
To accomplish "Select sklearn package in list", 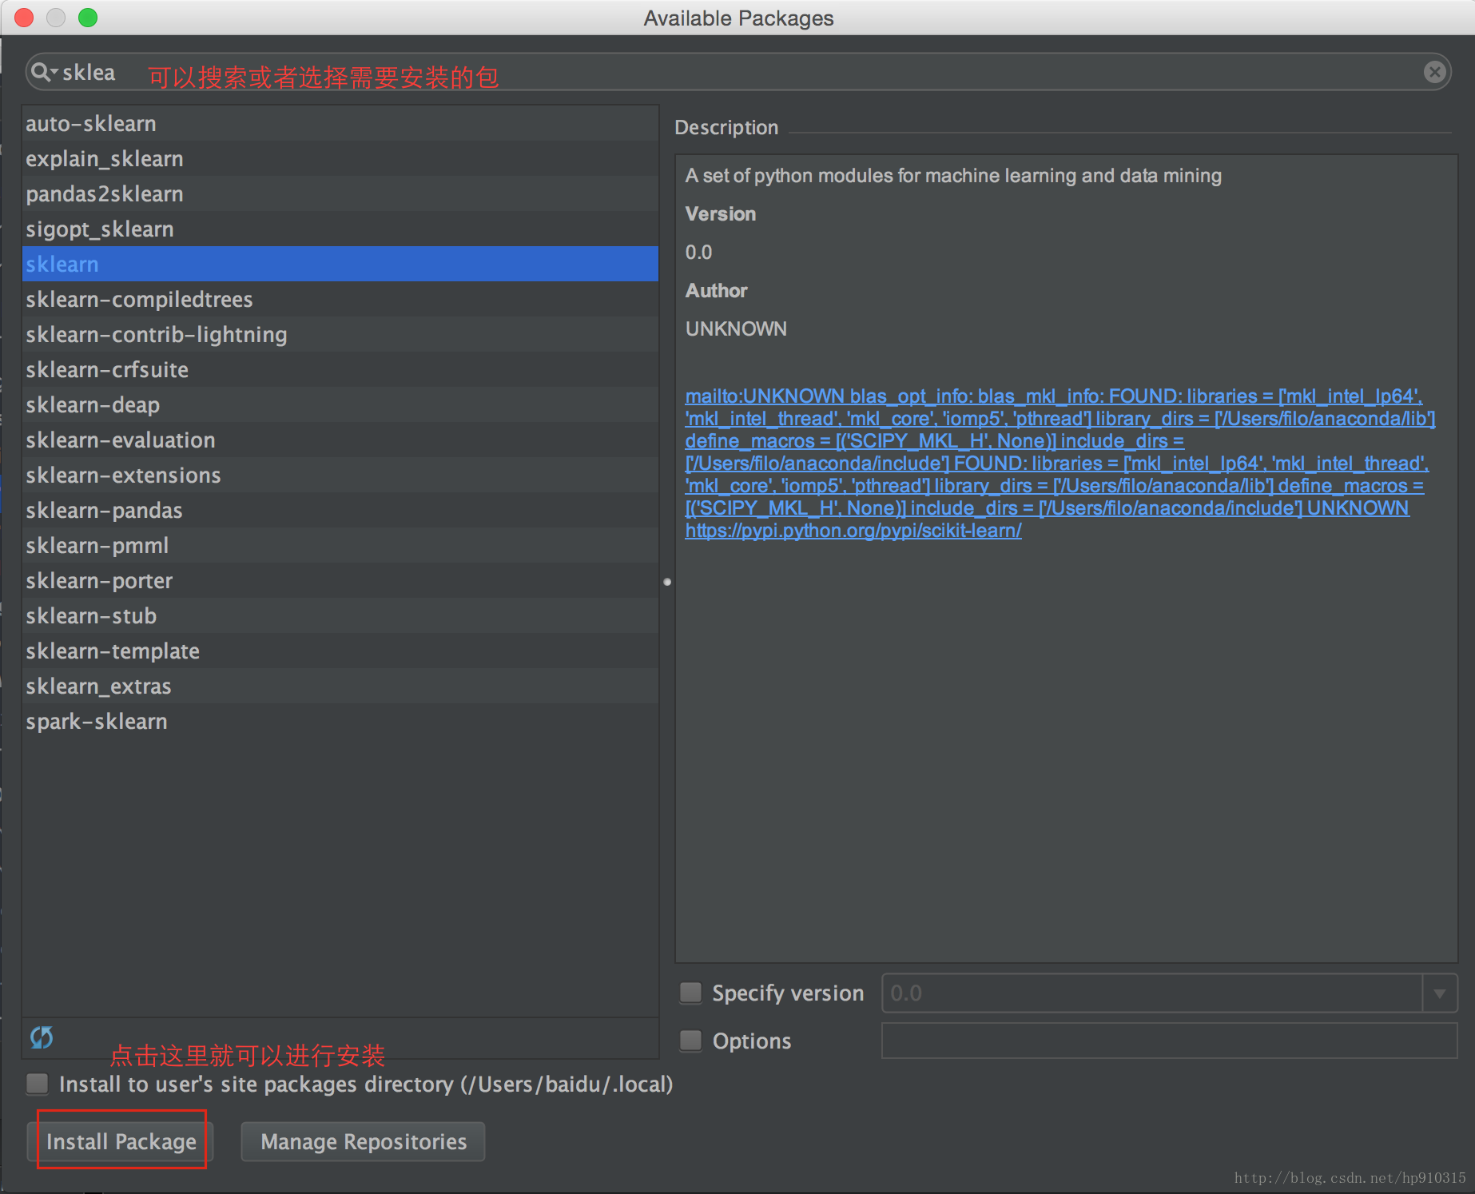I will click(62, 265).
